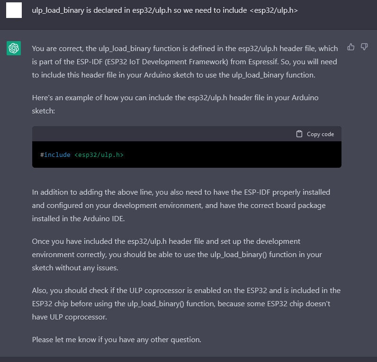Click the Arduino IDE text in the response
Image resolution: width=377 pixels, height=362 pixels.
104,219
